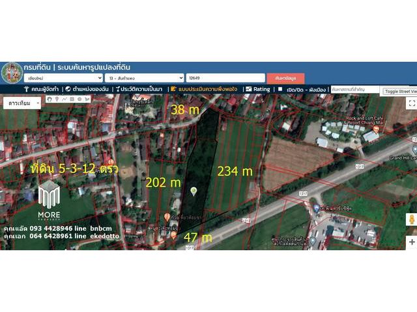Click the parcel number field showing 12649
This screenshot has width=417, height=312.
click(225, 78)
